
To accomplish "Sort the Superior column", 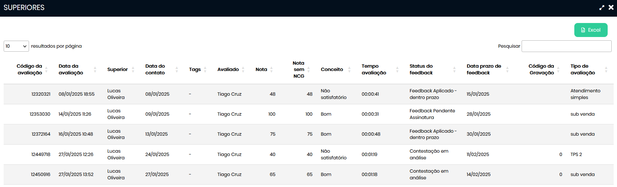I will 117,69.
